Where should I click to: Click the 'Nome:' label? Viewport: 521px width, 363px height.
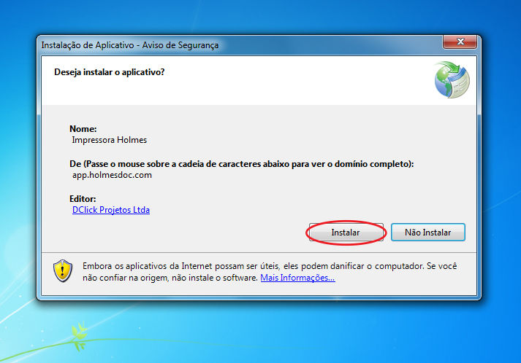(83, 129)
